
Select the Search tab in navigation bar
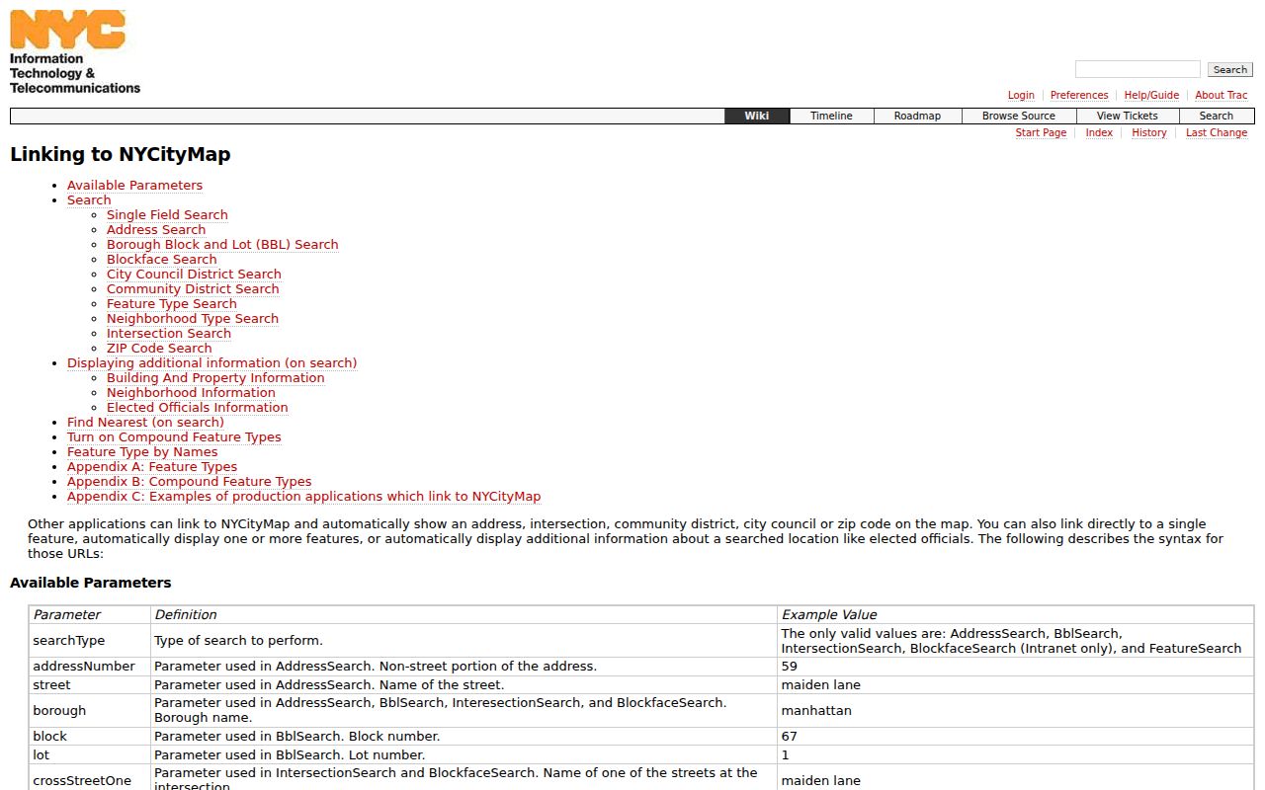point(1216,116)
